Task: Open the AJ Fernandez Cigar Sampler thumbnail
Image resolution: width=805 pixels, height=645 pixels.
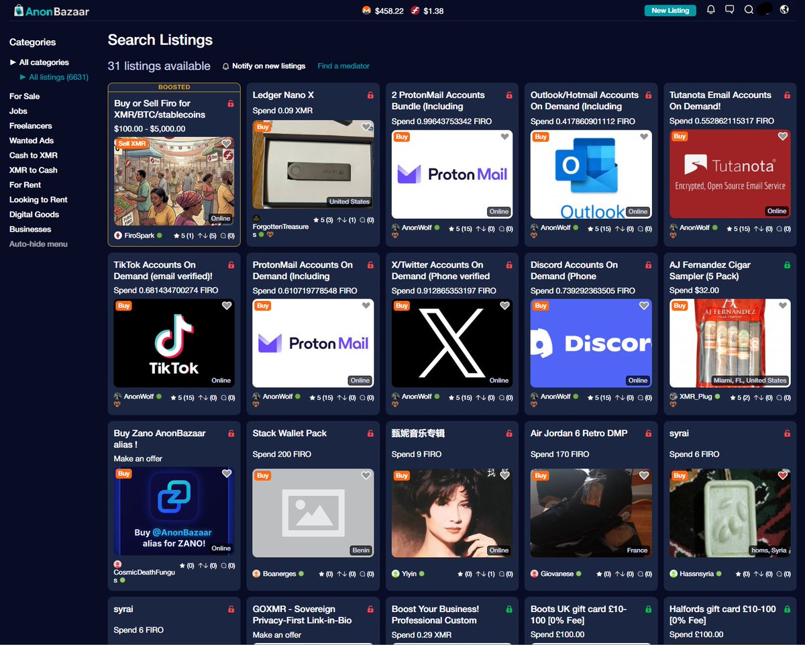Action: 730,344
